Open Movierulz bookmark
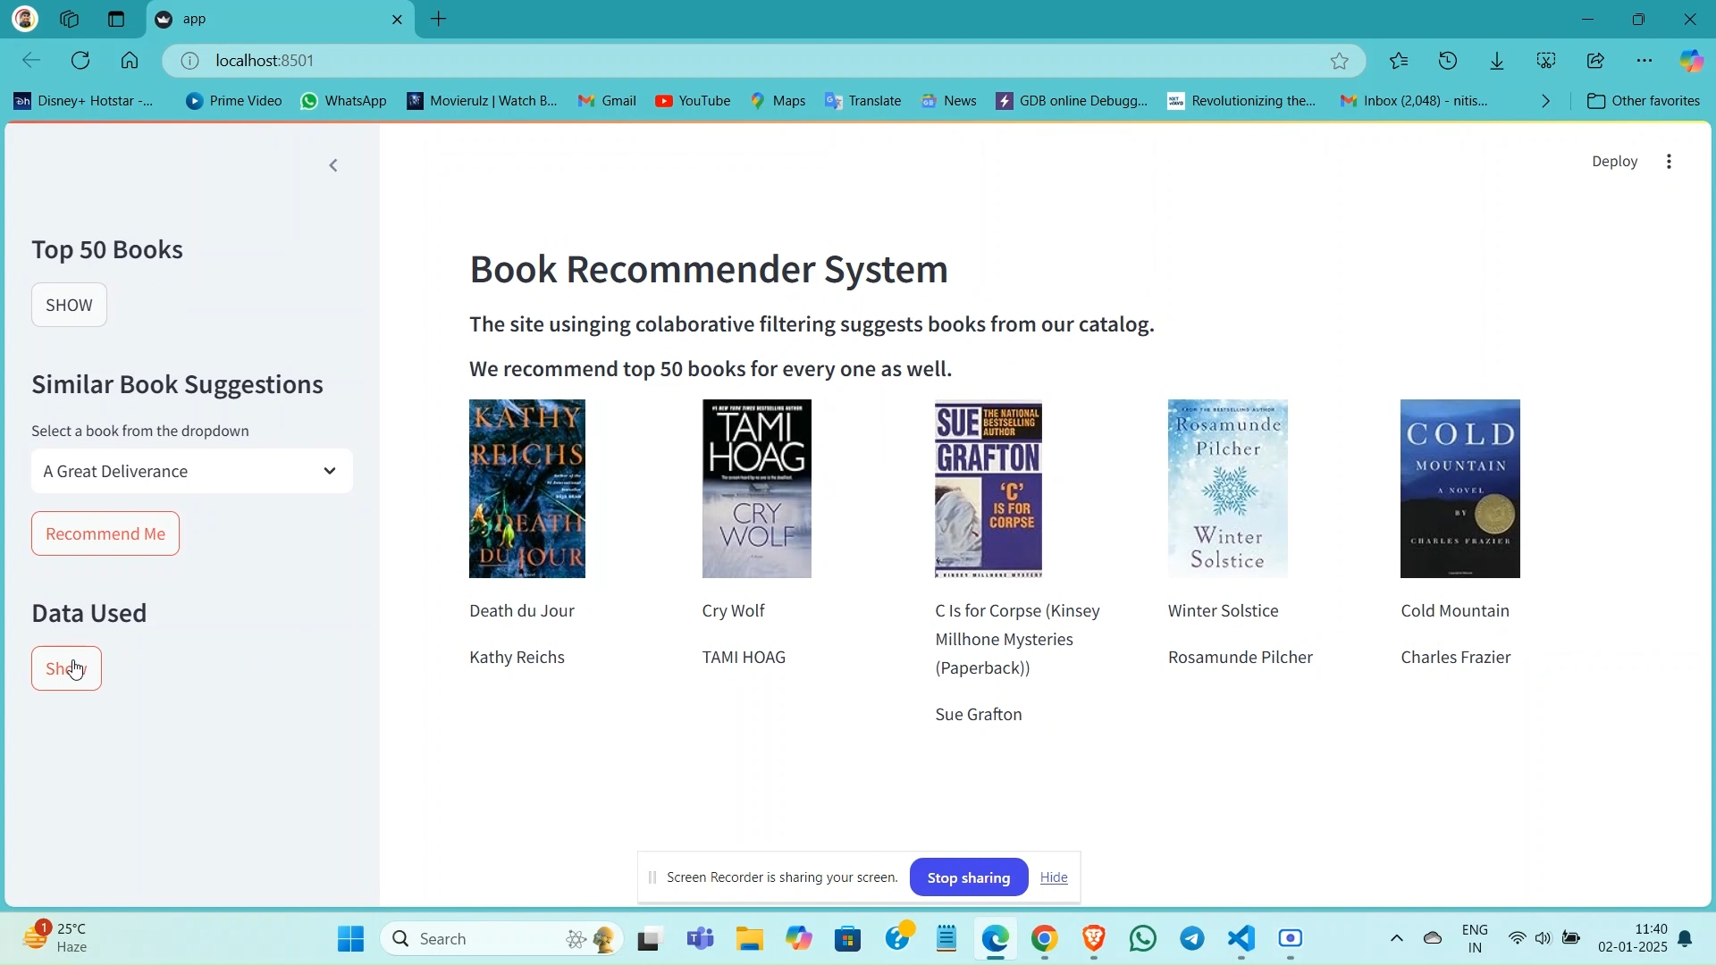 pyautogui.click(x=483, y=102)
